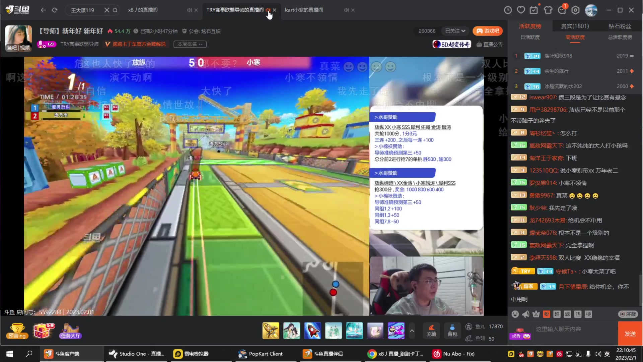
Task: Open the 跑跑卡丁车官方金牌解说 tag link
Action: 135,44
